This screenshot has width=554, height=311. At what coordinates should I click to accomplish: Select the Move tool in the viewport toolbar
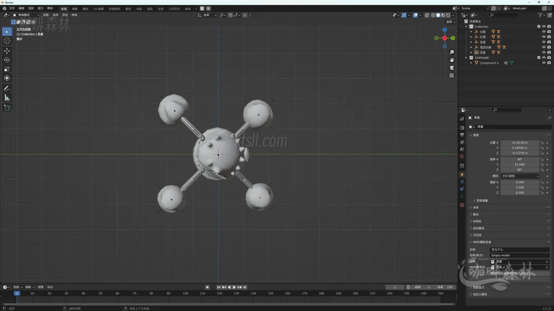coord(7,50)
